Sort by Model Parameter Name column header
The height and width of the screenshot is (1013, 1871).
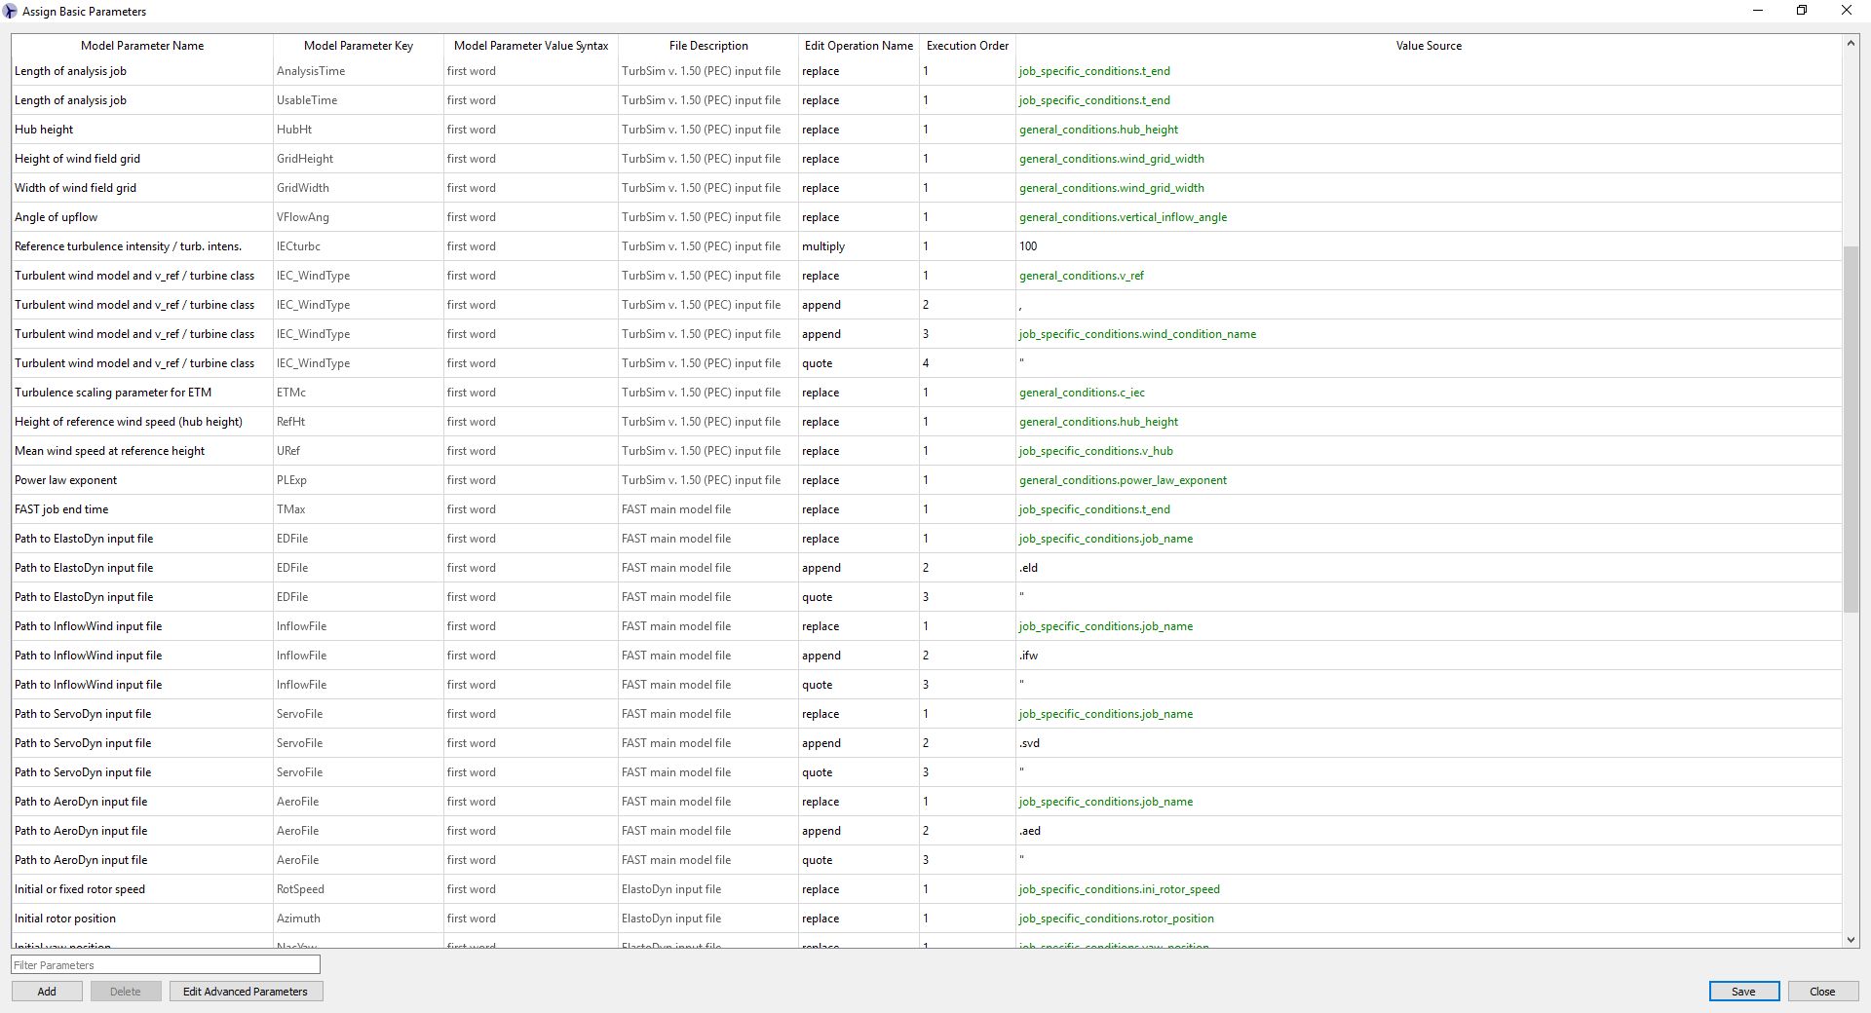coord(142,46)
